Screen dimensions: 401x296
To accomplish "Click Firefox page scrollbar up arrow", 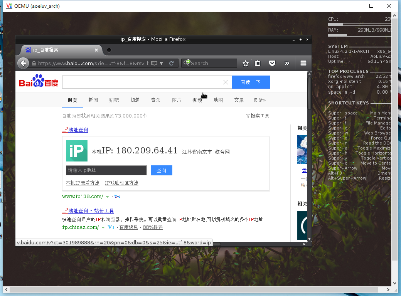I will point(310,74).
